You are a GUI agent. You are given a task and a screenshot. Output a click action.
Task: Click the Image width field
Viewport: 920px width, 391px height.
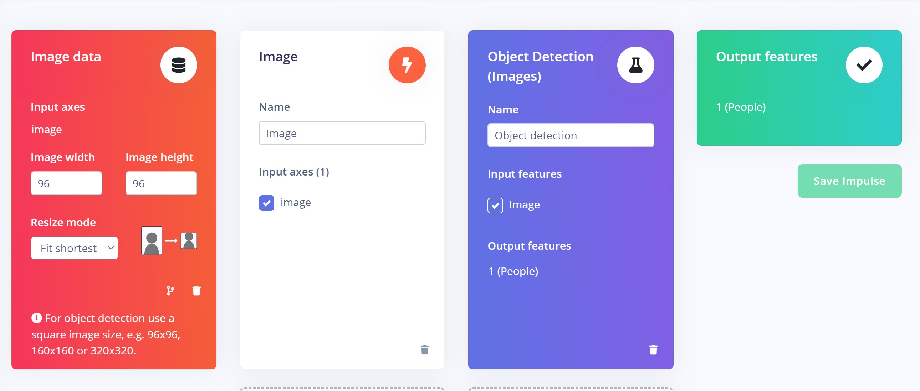[66, 183]
